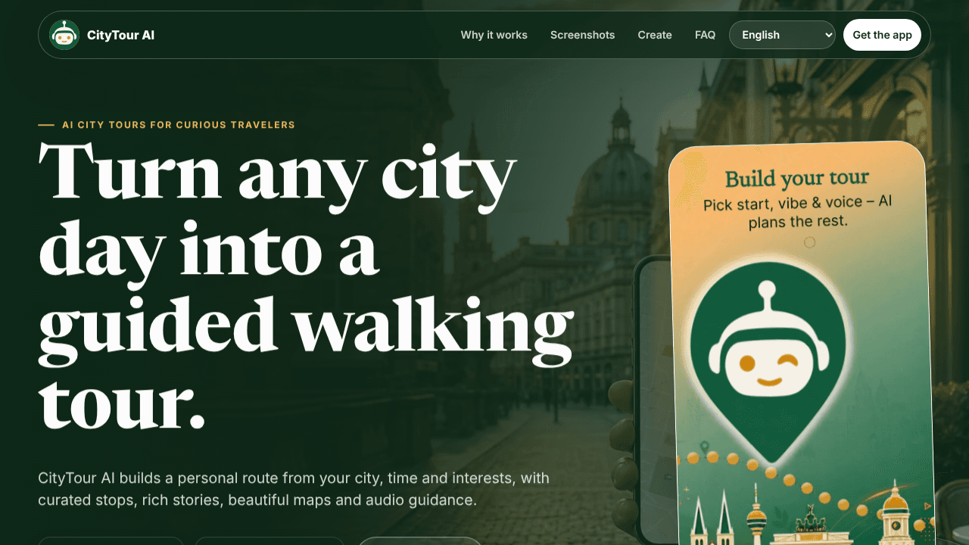Select the Create menu link
969x545 pixels.
(x=655, y=35)
